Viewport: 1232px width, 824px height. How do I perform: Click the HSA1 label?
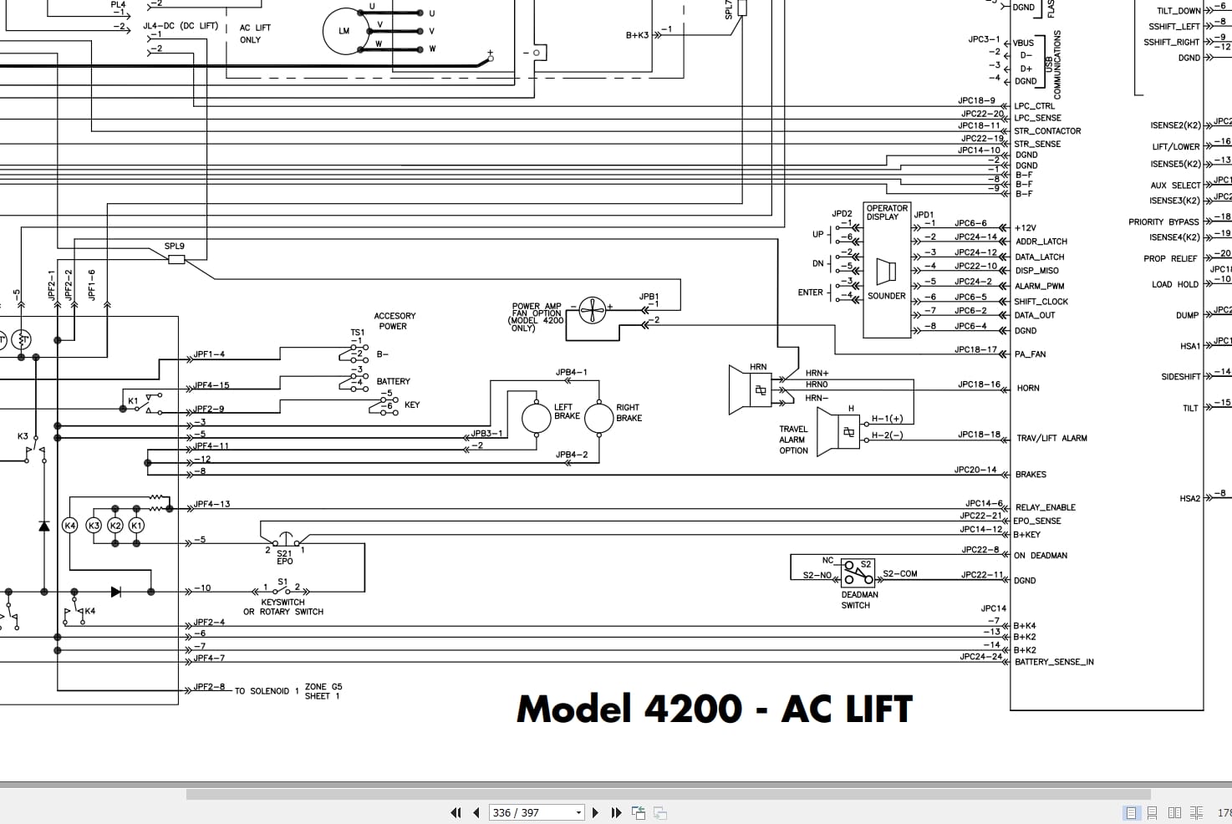pyautogui.click(x=1189, y=346)
